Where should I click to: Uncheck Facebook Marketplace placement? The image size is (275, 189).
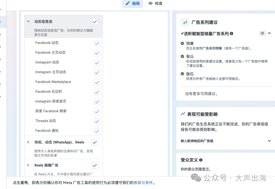pyautogui.click(x=97, y=82)
